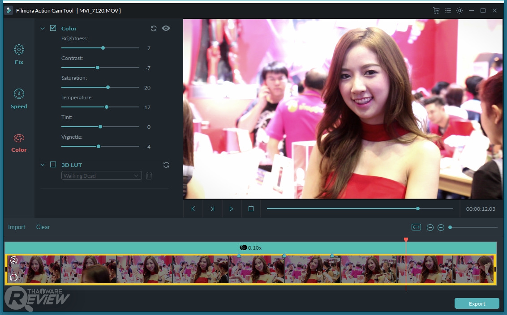Open the list menu icon
Screen dimensions: 507x315
coord(448,11)
